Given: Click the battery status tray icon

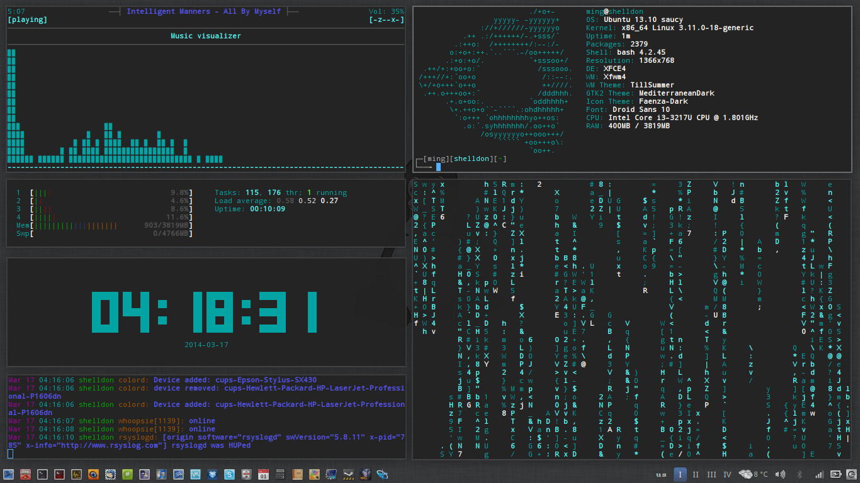Looking at the screenshot, I should (836, 474).
